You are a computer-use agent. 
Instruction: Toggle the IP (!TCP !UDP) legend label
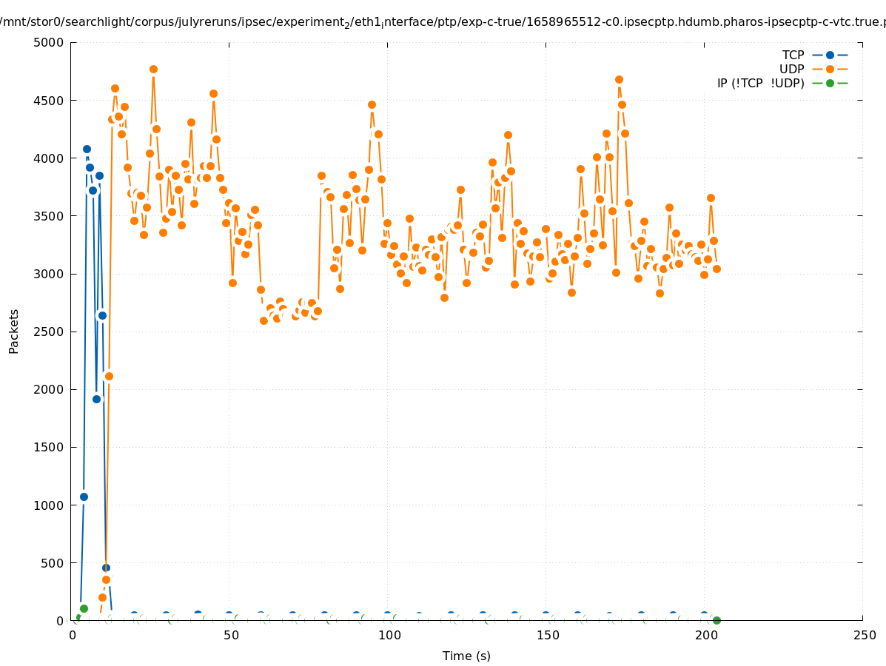[760, 83]
